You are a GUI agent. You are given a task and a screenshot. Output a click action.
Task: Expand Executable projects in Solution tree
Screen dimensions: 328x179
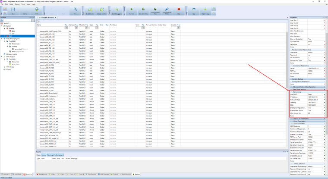[2, 38]
